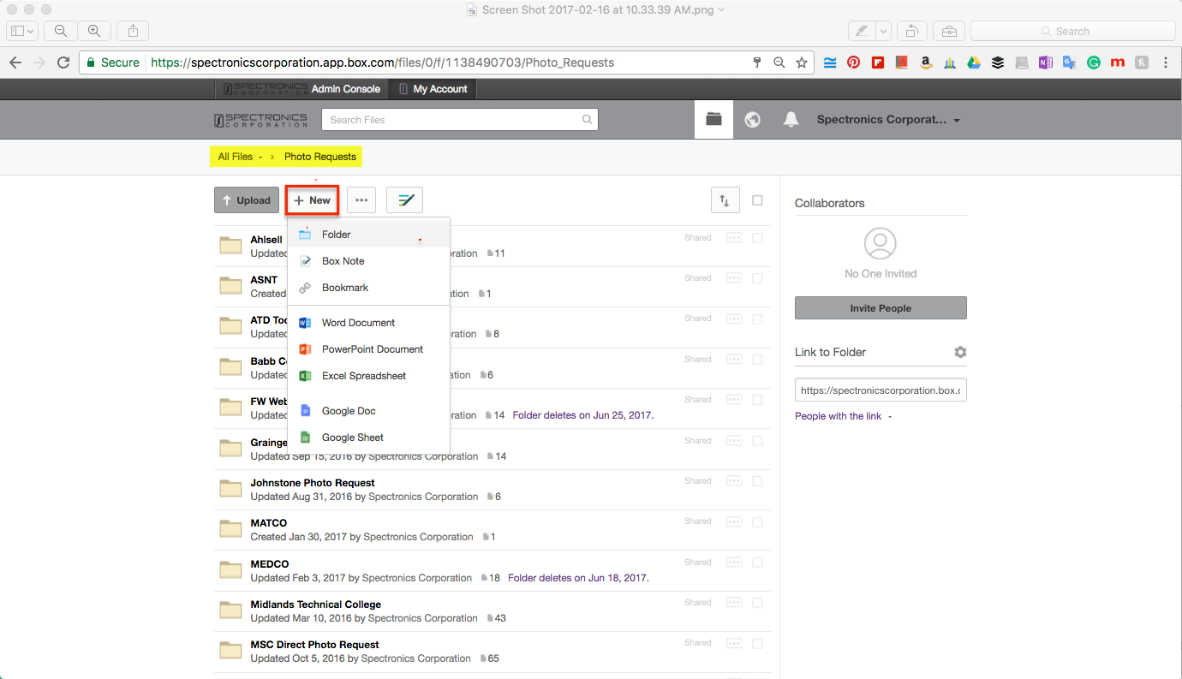Open the notifications bell icon
The image size is (1182, 679).
click(x=791, y=120)
